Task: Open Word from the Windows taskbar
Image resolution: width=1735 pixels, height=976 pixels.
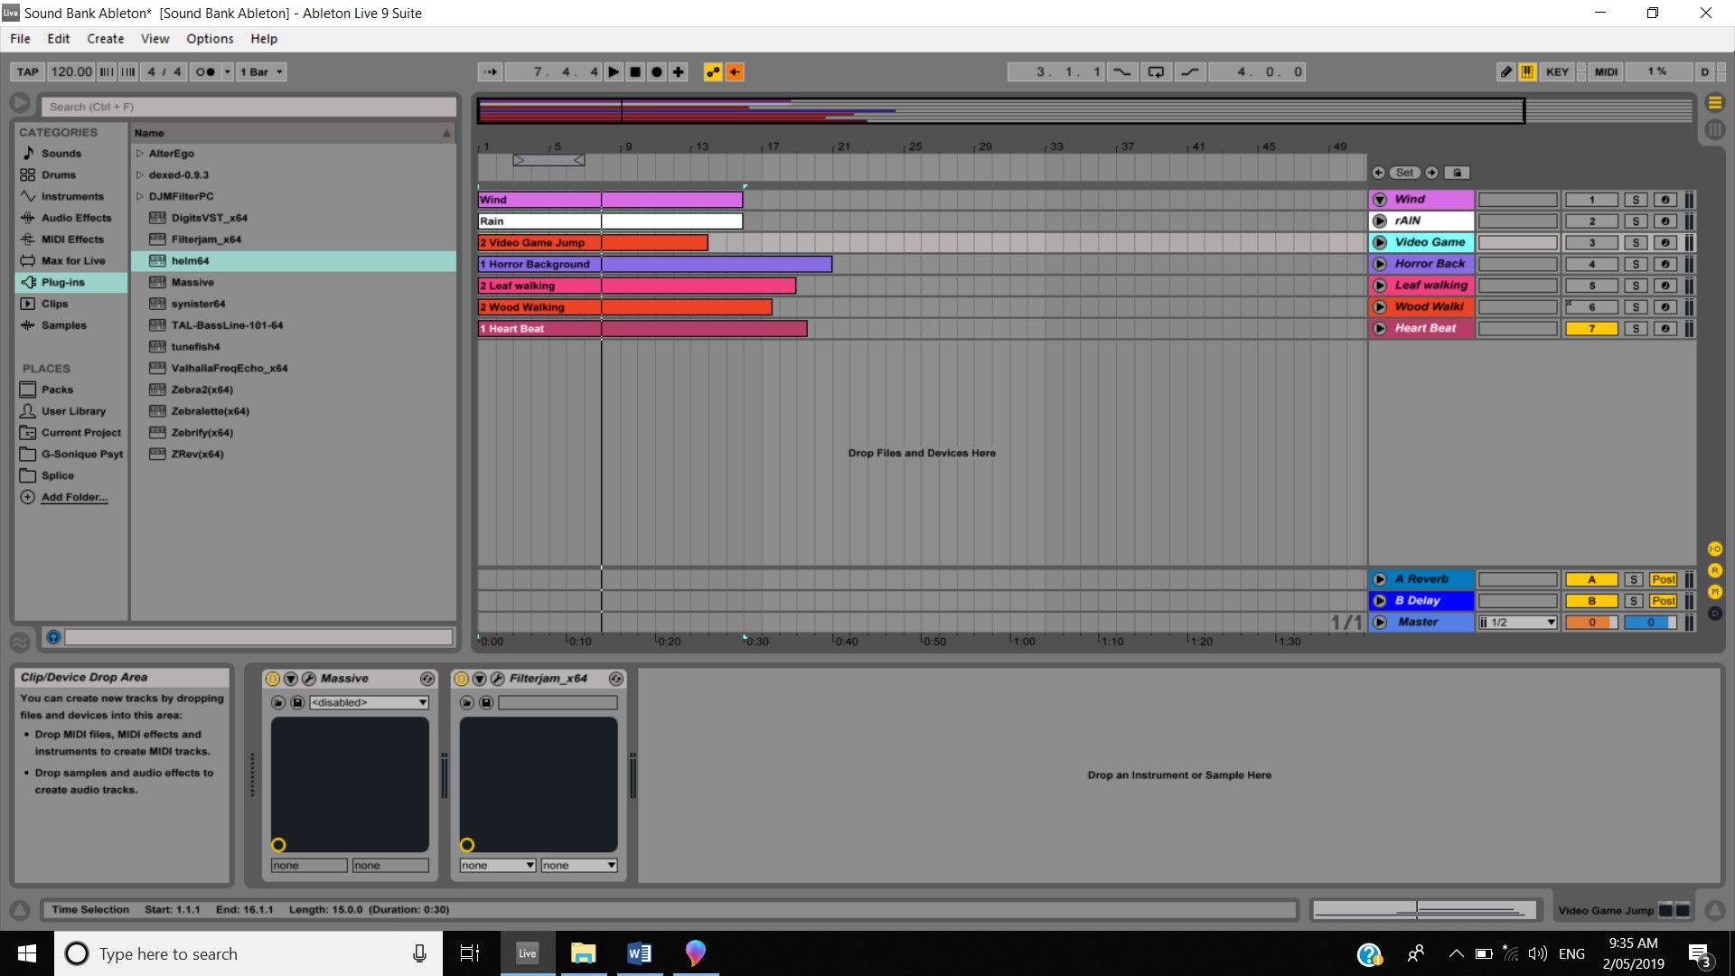Action: (639, 953)
